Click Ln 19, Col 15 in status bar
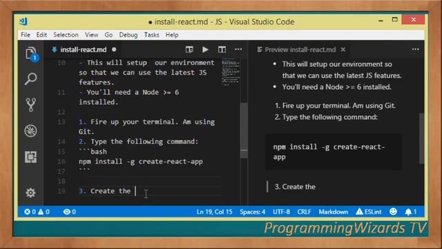Screen dimensions: 442x249 click(x=215, y=212)
